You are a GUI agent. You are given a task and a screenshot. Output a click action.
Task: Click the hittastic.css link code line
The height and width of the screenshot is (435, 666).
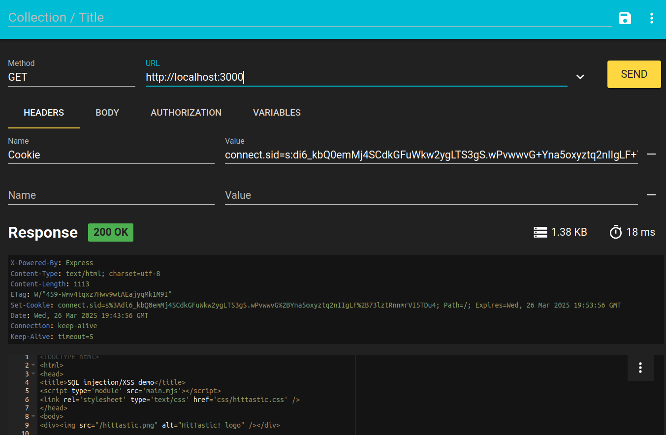tap(170, 400)
